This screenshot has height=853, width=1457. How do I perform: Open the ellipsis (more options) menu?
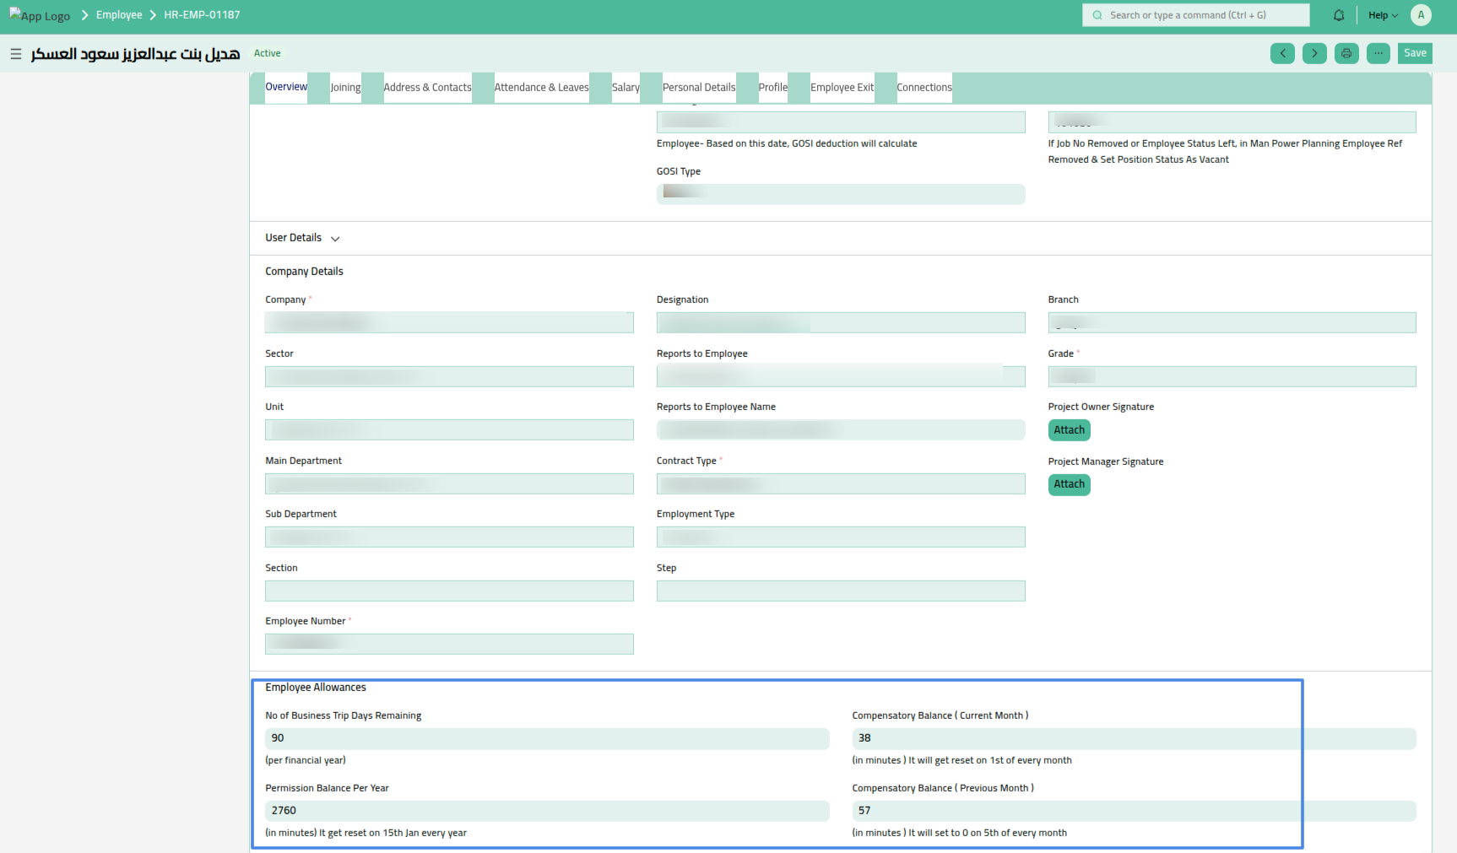[1378, 53]
